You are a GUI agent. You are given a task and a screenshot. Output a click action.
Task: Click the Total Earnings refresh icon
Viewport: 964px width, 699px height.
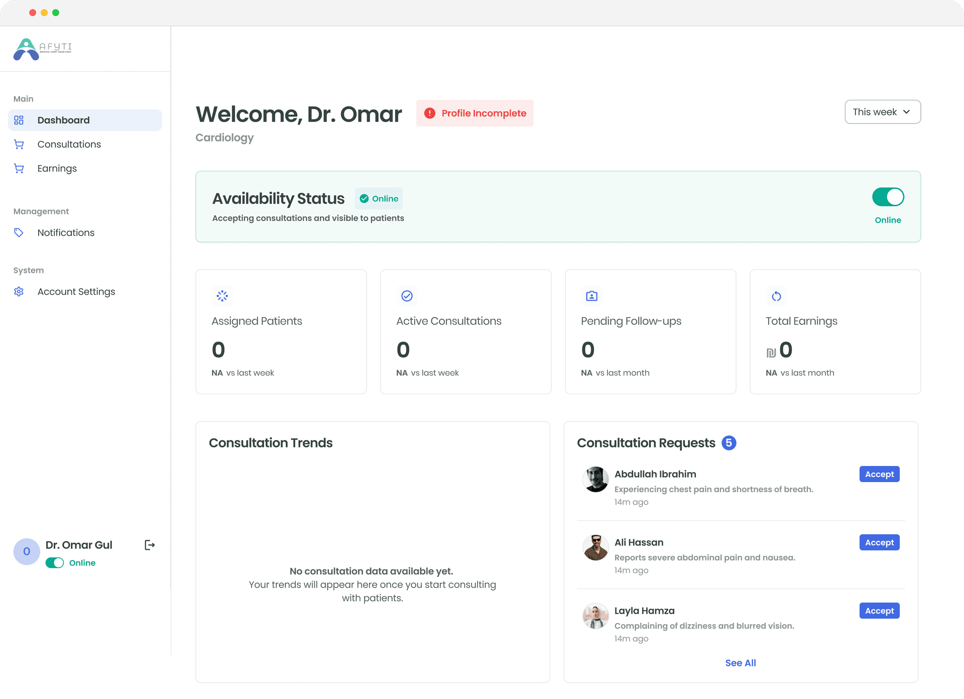tap(776, 296)
